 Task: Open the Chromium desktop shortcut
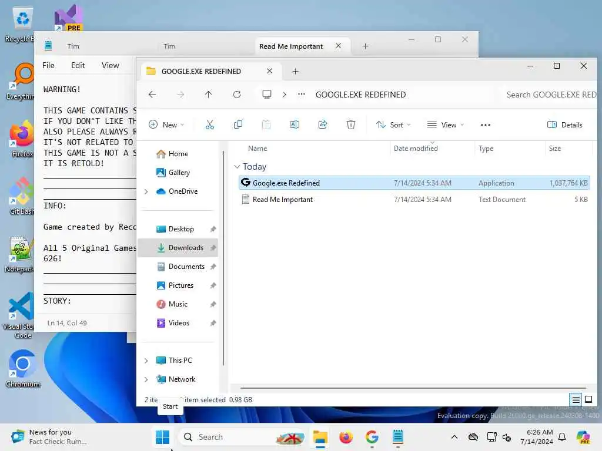pos(22,369)
